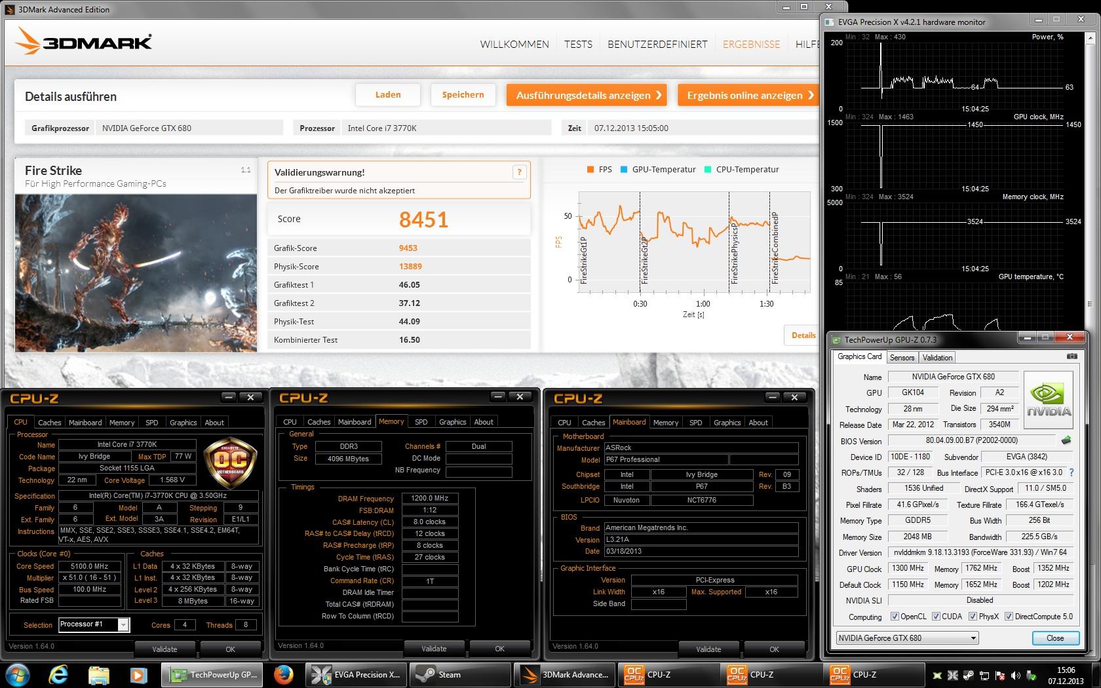Toggle the CUDA checkbox in GPU-Z
The height and width of the screenshot is (688, 1101).
coord(936,616)
